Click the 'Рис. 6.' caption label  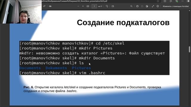tap(29, 87)
